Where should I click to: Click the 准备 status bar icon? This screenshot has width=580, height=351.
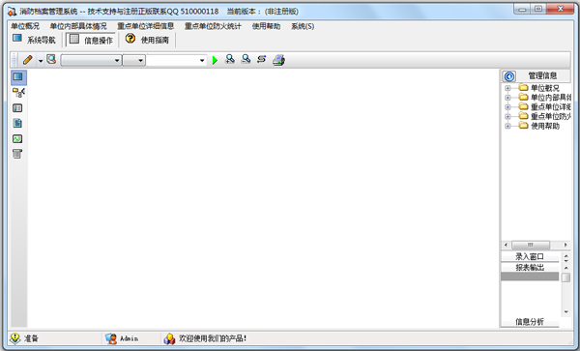15,338
